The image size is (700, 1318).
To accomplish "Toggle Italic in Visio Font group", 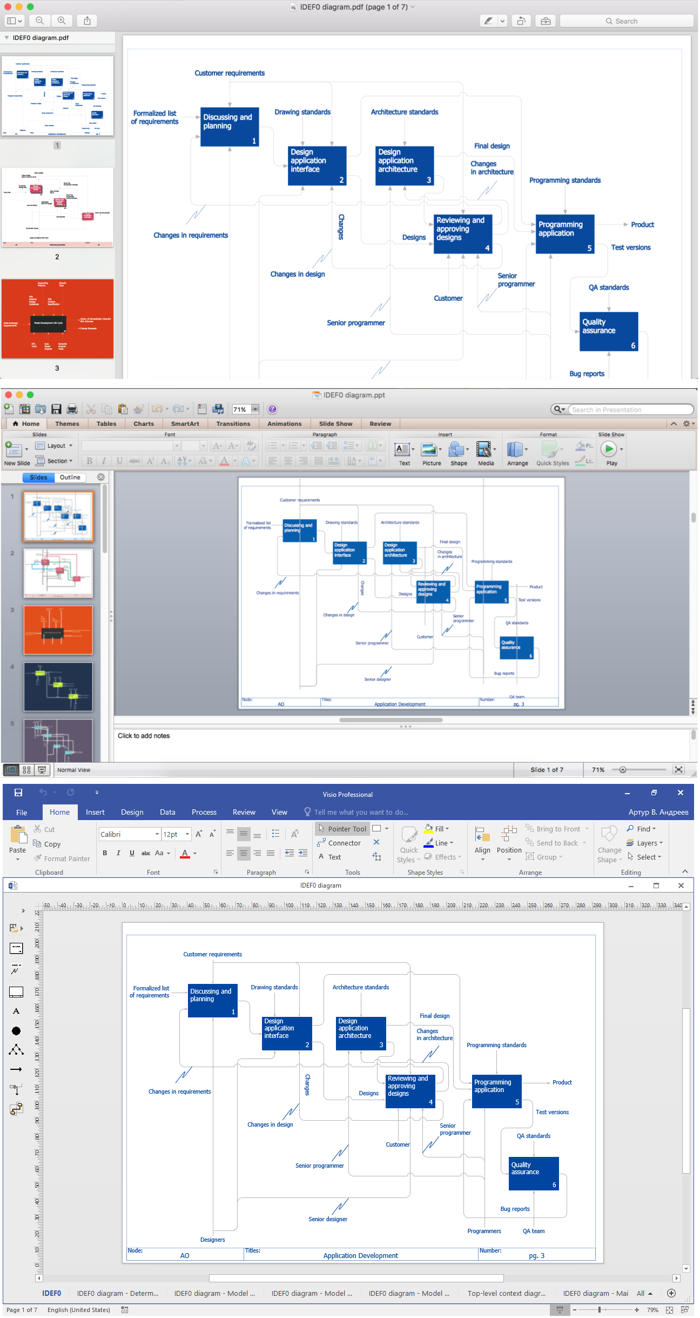I will click(118, 853).
